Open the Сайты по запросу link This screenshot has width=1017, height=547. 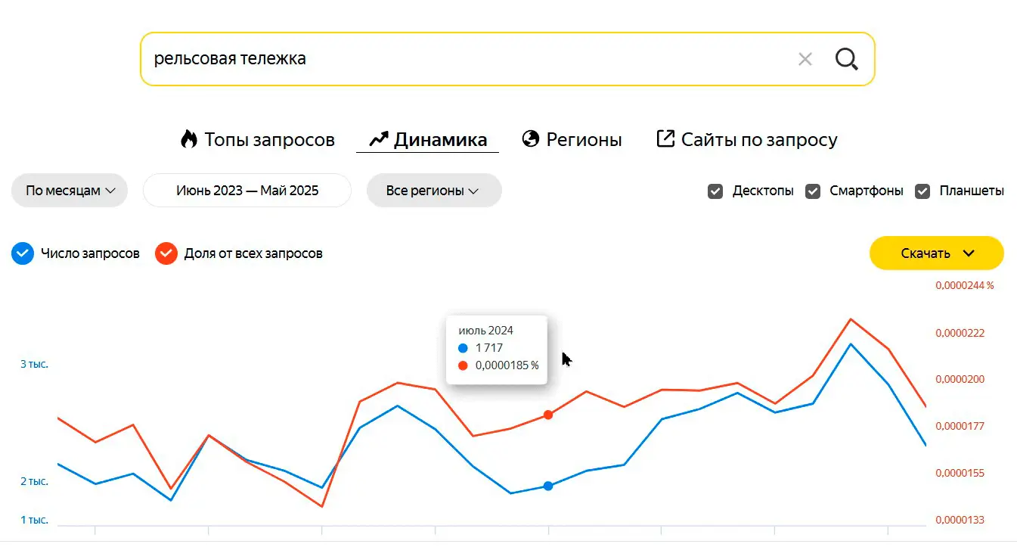[x=758, y=140]
